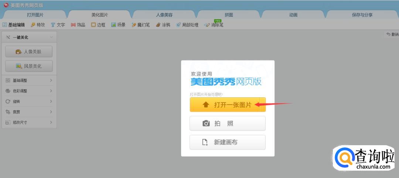Click the 基础调整 sliders icon

click(8, 80)
